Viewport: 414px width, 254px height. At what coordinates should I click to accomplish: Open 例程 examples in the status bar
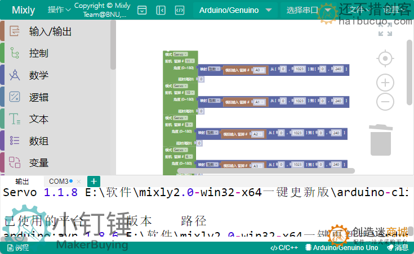(x=18, y=248)
